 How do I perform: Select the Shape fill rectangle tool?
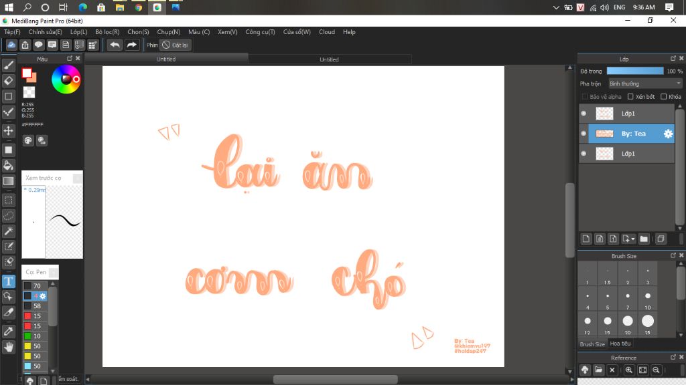point(8,150)
